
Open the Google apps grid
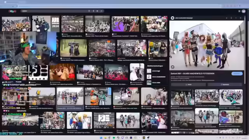coord(239,11)
